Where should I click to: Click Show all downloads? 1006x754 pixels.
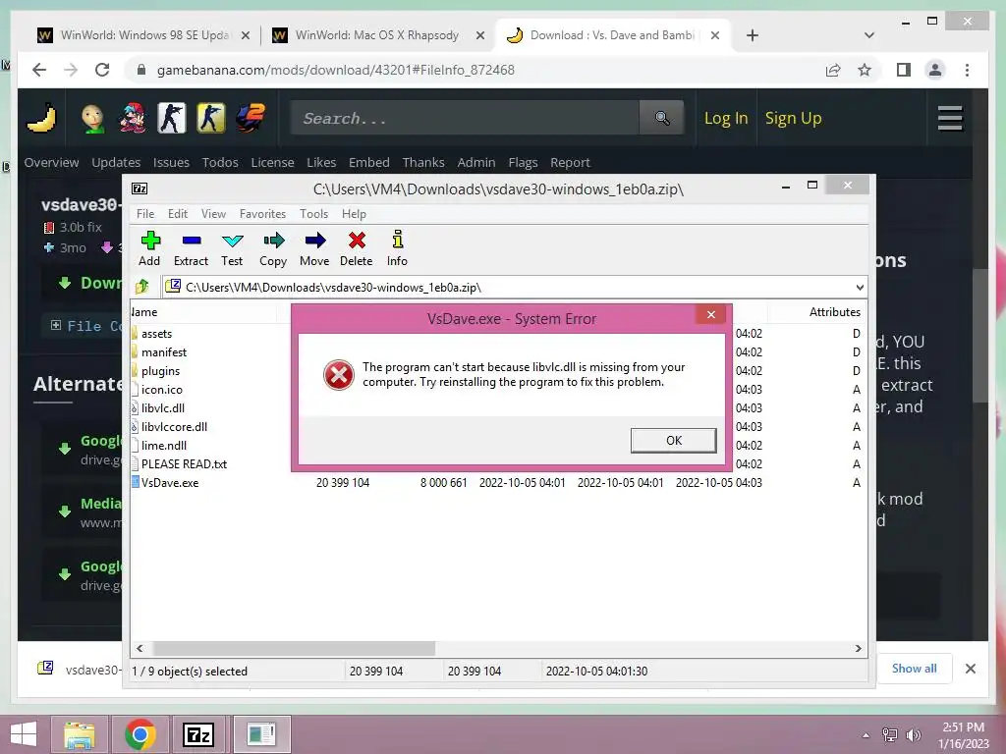tap(914, 668)
